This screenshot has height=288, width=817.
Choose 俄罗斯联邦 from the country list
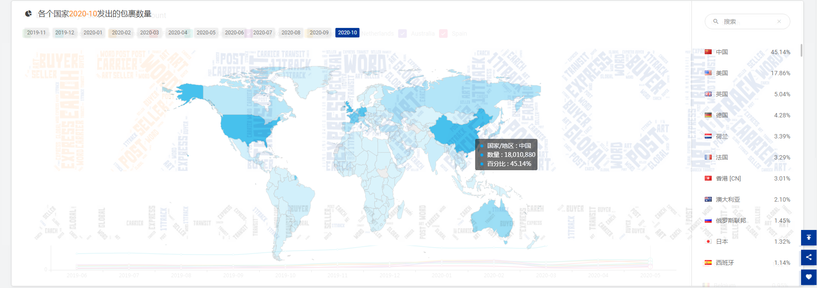[731, 221]
